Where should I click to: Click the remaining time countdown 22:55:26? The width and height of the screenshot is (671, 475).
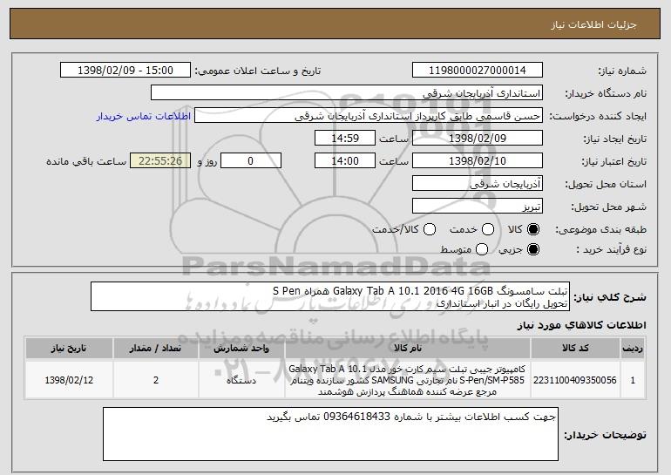click(x=160, y=161)
